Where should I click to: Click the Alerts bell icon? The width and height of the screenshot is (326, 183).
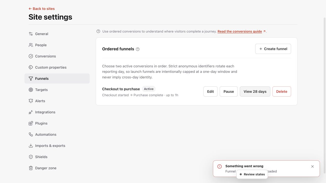click(31, 101)
